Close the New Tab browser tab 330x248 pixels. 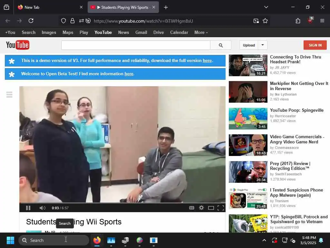click(81, 7)
